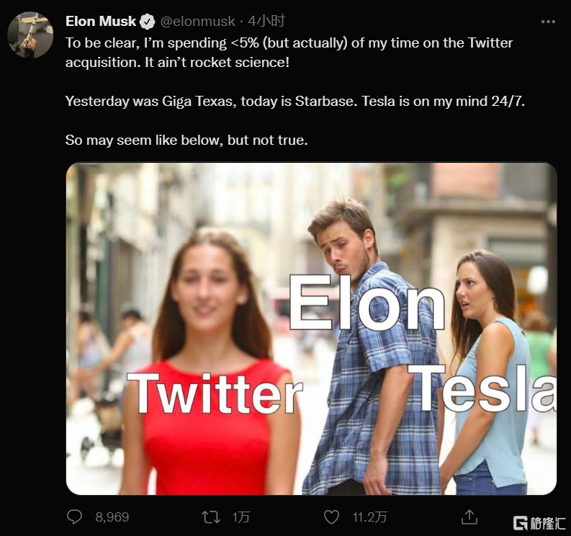The width and height of the screenshot is (571, 536).
Task: Open the share tweet icon
Action: (x=469, y=517)
